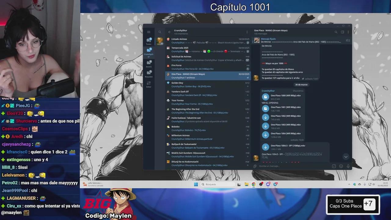391x220 pixels.
Task: Open file 'One Piece 1000 [WR 900p].mkv'
Action: pos(265,97)
